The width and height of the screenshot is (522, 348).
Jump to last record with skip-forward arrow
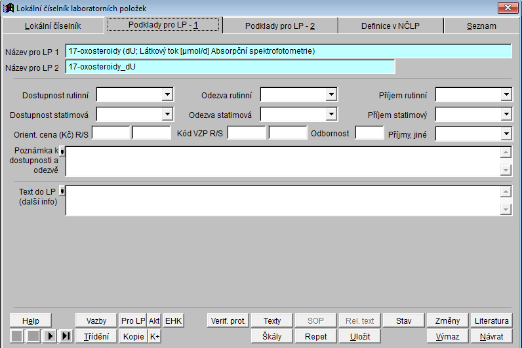coord(66,336)
